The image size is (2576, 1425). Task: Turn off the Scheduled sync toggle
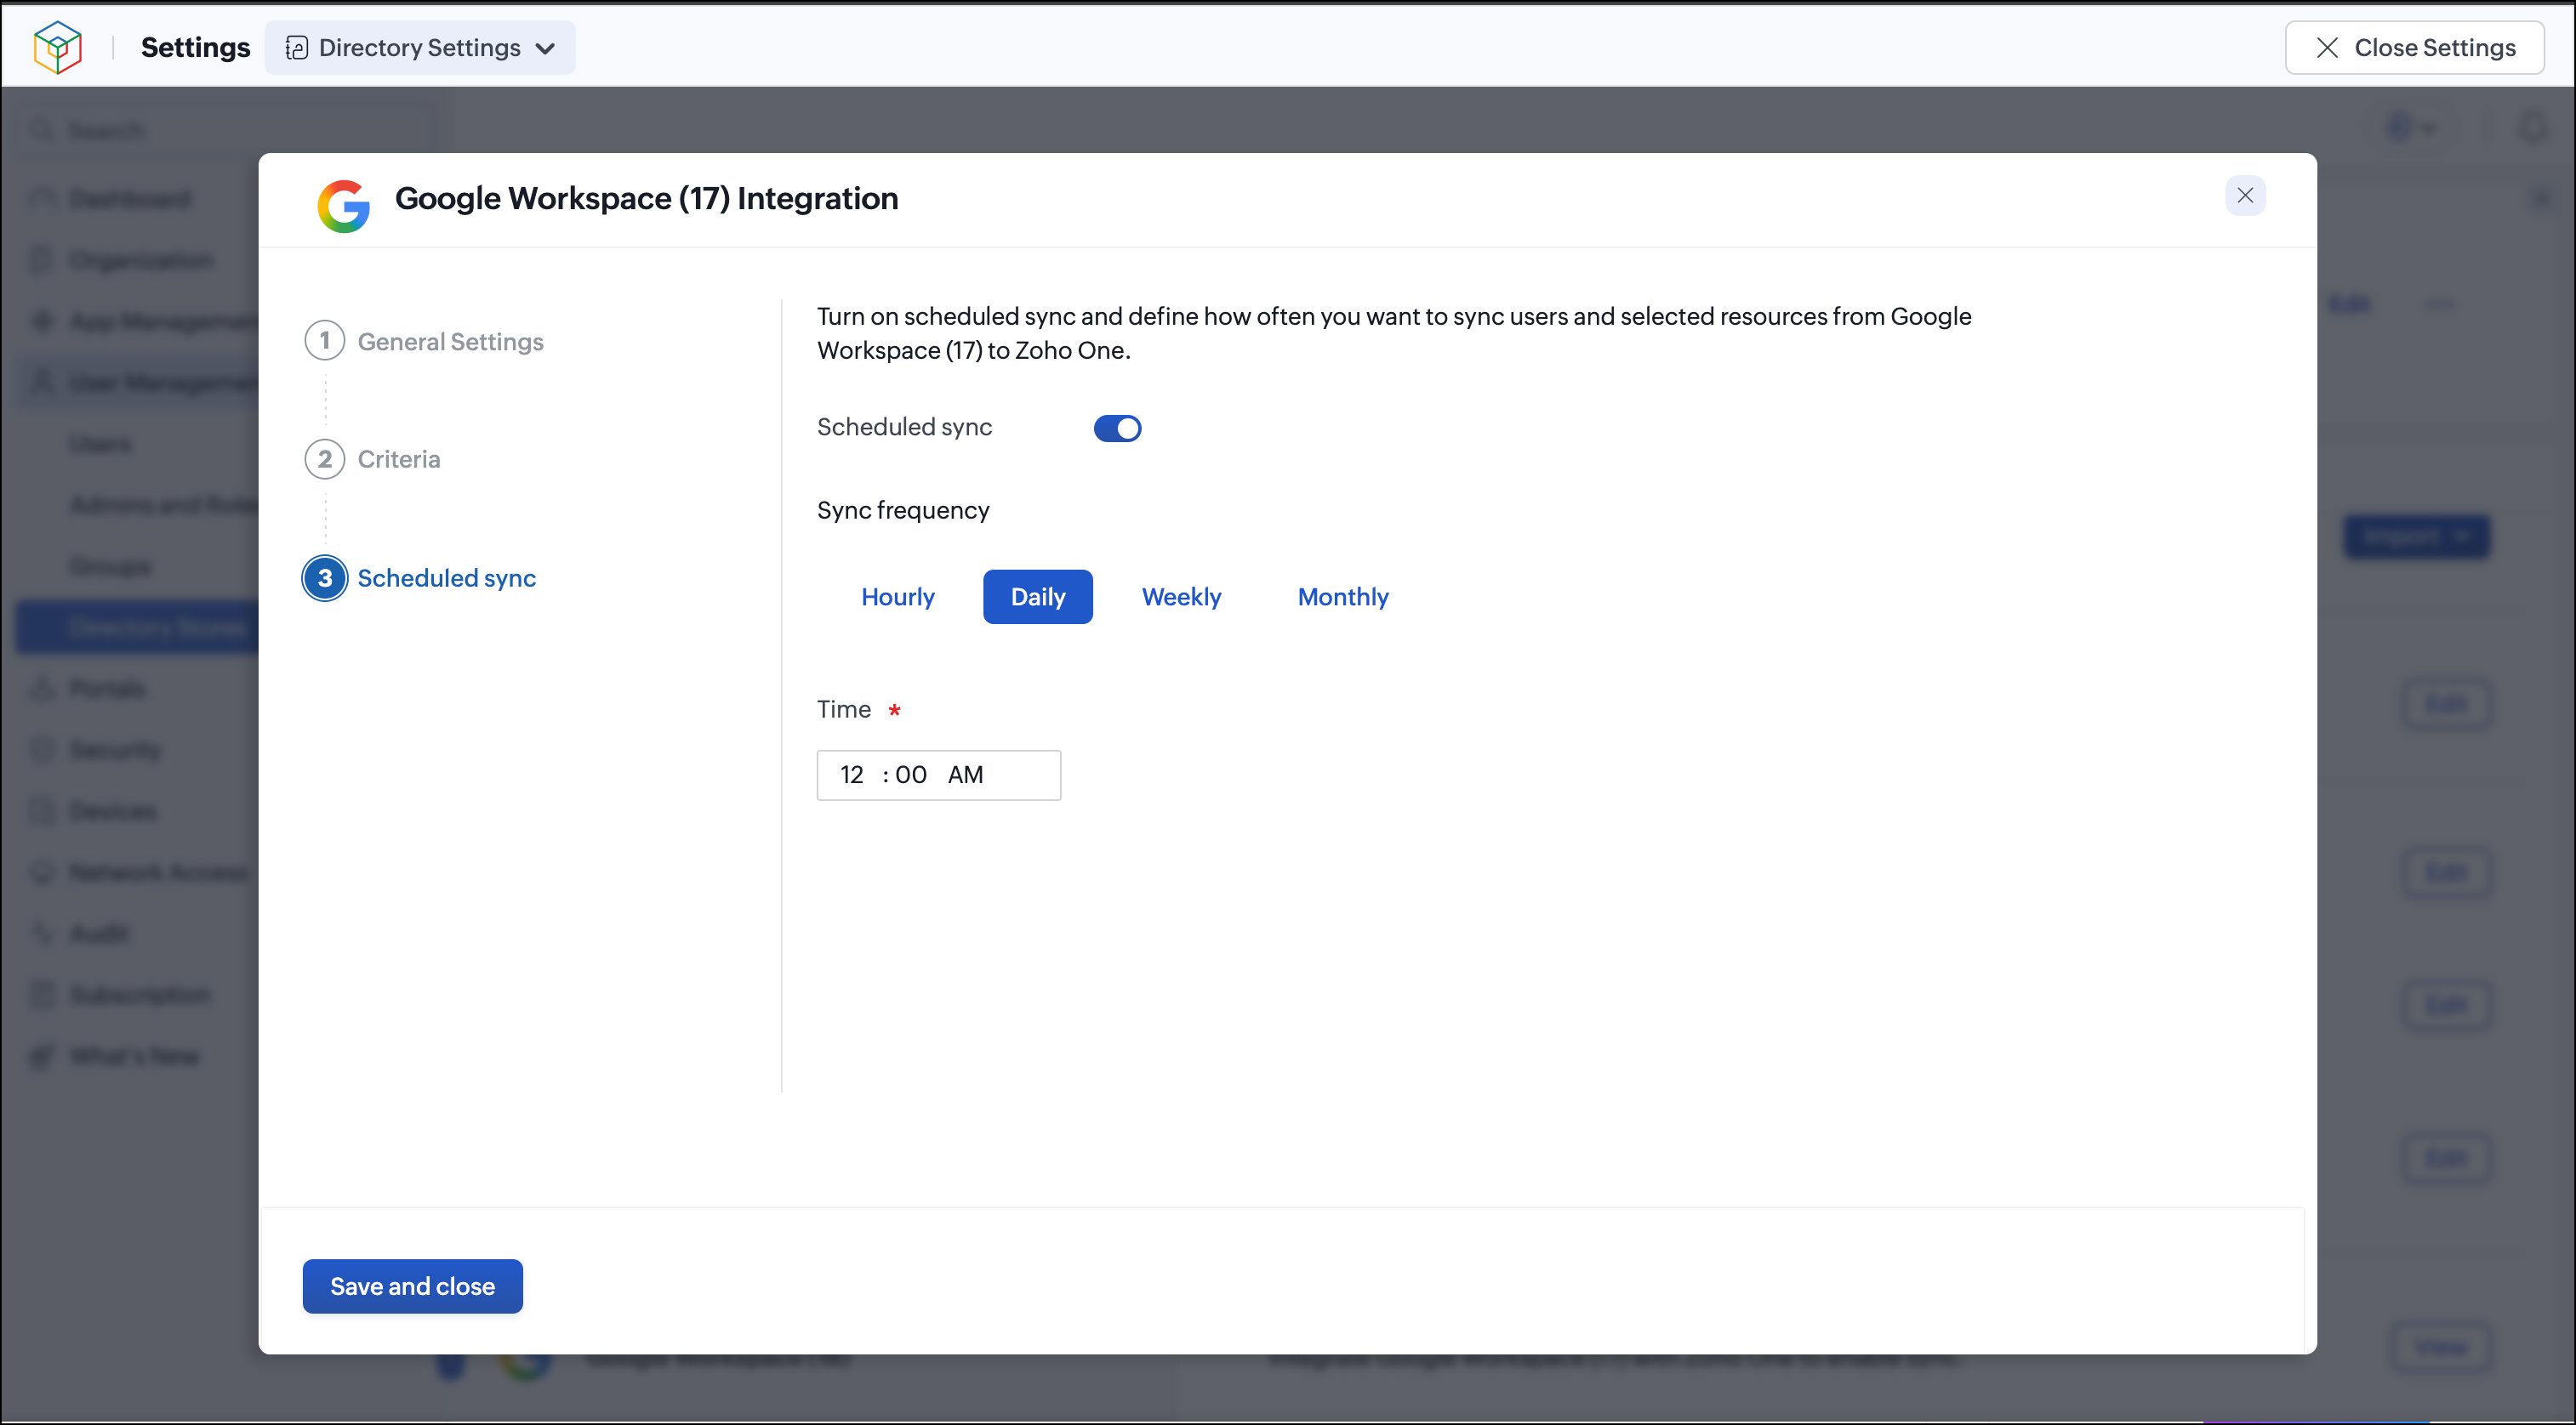pyautogui.click(x=1117, y=428)
